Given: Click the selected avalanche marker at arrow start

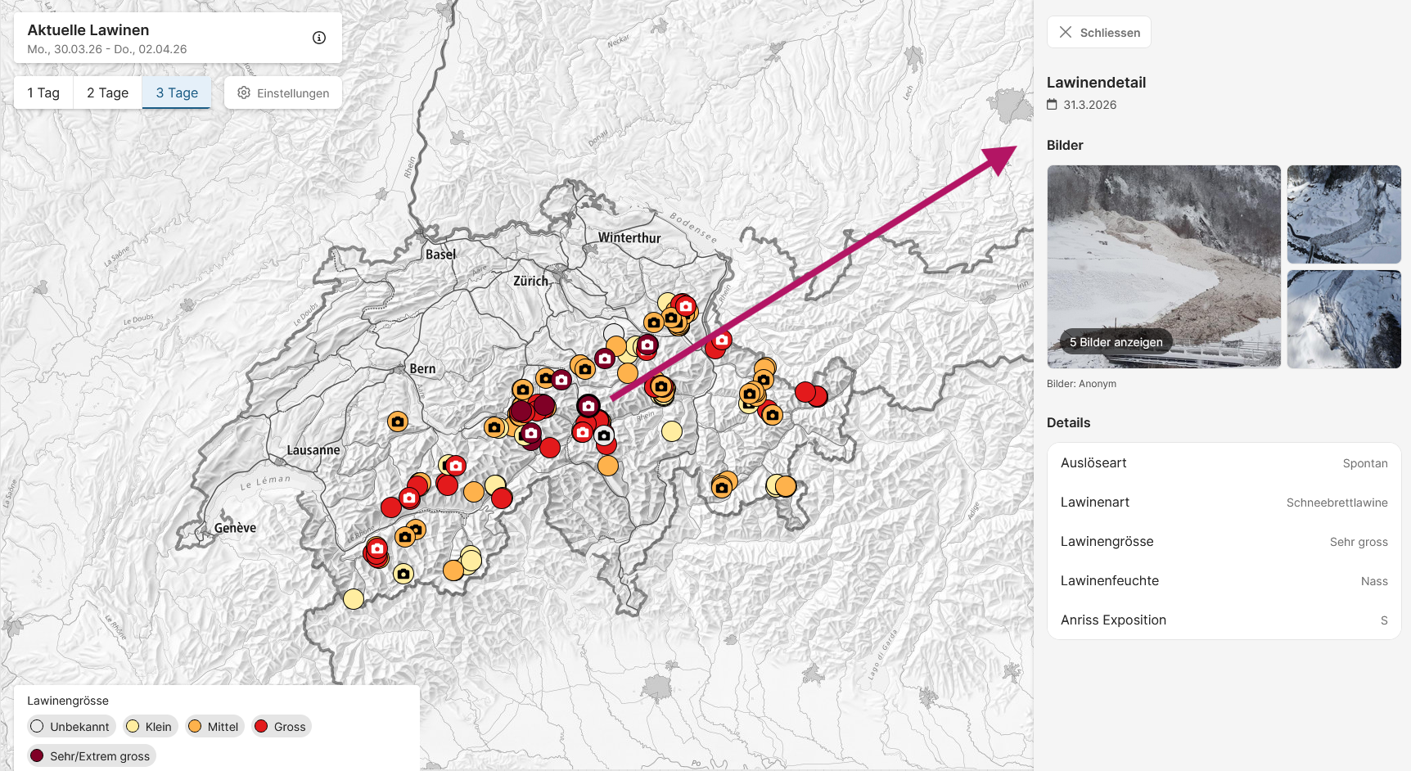Looking at the screenshot, I should tap(588, 406).
